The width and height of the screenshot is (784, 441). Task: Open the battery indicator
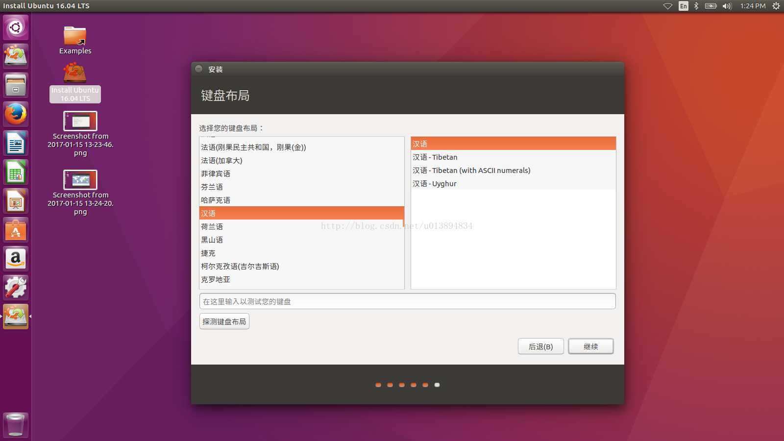tap(710, 6)
